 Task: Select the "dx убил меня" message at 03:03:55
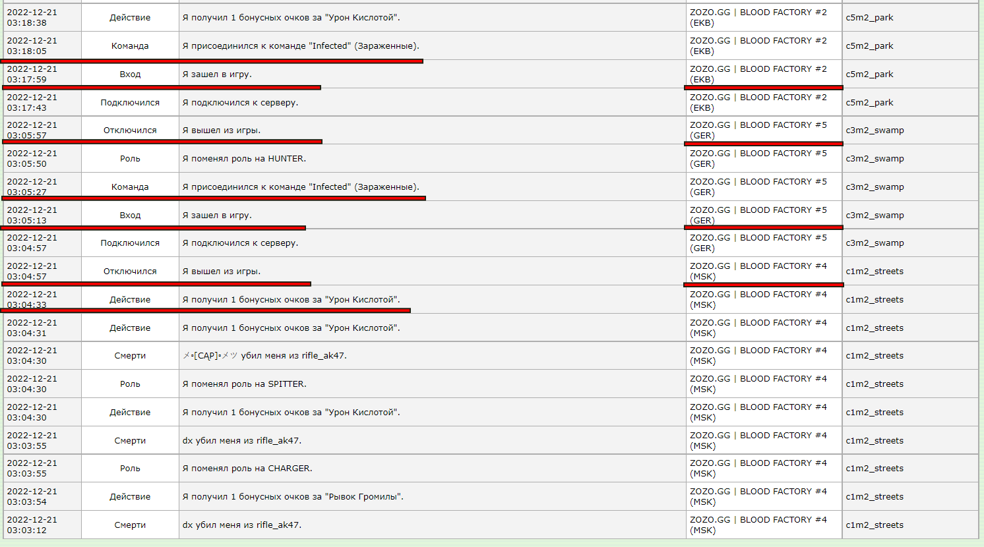click(x=242, y=441)
